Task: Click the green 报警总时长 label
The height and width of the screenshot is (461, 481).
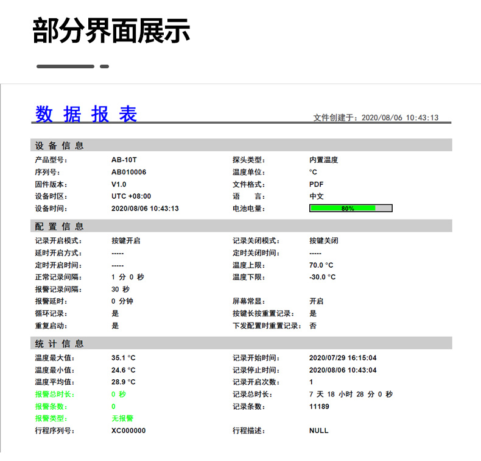Action: click(x=55, y=395)
